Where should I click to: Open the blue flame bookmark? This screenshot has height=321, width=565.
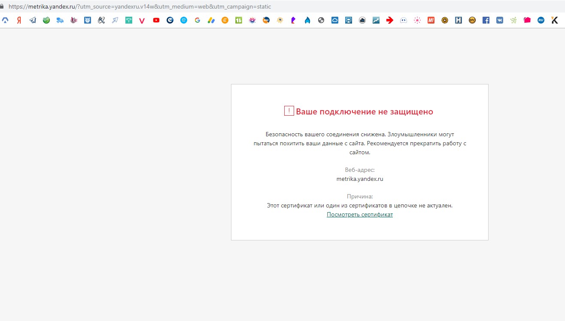click(x=307, y=20)
